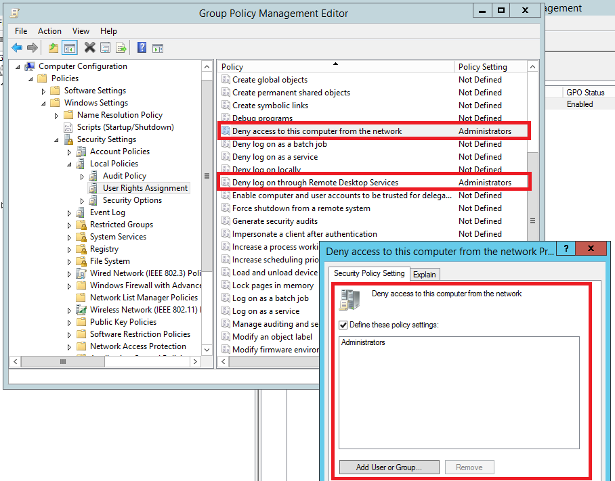The height and width of the screenshot is (481, 615).
Task: Open Properties via toolbar icon
Action: coord(105,47)
